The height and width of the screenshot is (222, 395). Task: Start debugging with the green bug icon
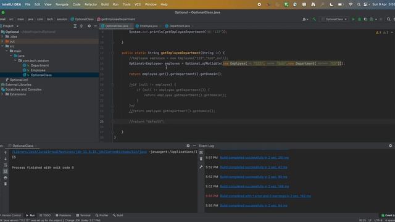coord(359,19)
